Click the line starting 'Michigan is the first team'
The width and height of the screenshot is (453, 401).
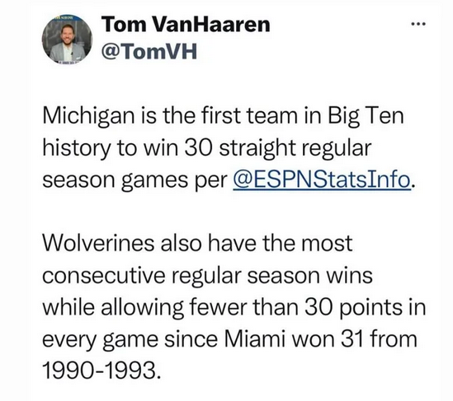223,115
